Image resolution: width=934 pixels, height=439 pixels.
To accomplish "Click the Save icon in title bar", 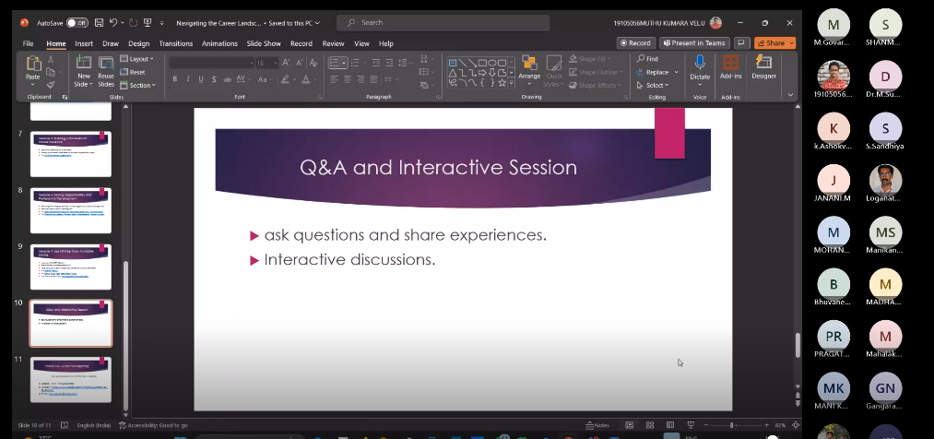I will tap(98, 22).
